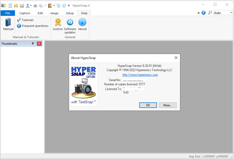Open Frequent questions in the ribbon
Screen dimensions: 234x159
(x=33, y=26)
